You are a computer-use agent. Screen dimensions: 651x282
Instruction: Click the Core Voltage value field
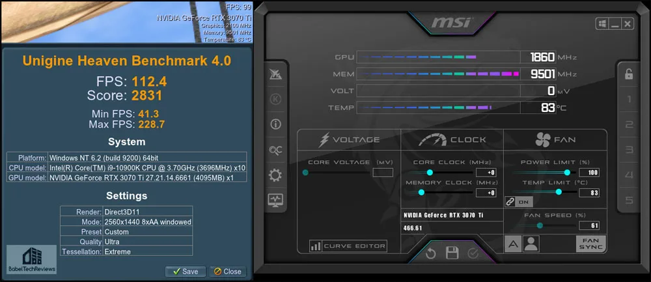coord(383,173)
